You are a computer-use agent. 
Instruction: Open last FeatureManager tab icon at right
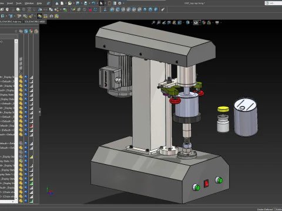click(x=36, y=31)
